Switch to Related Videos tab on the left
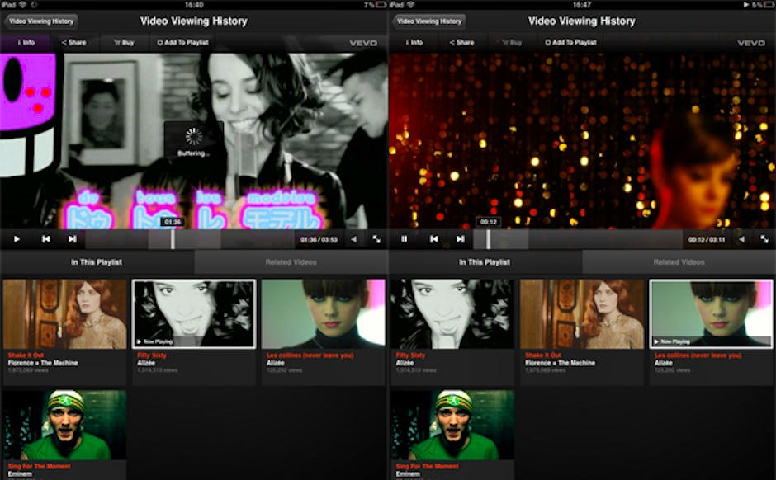 [x=291, y=262]
